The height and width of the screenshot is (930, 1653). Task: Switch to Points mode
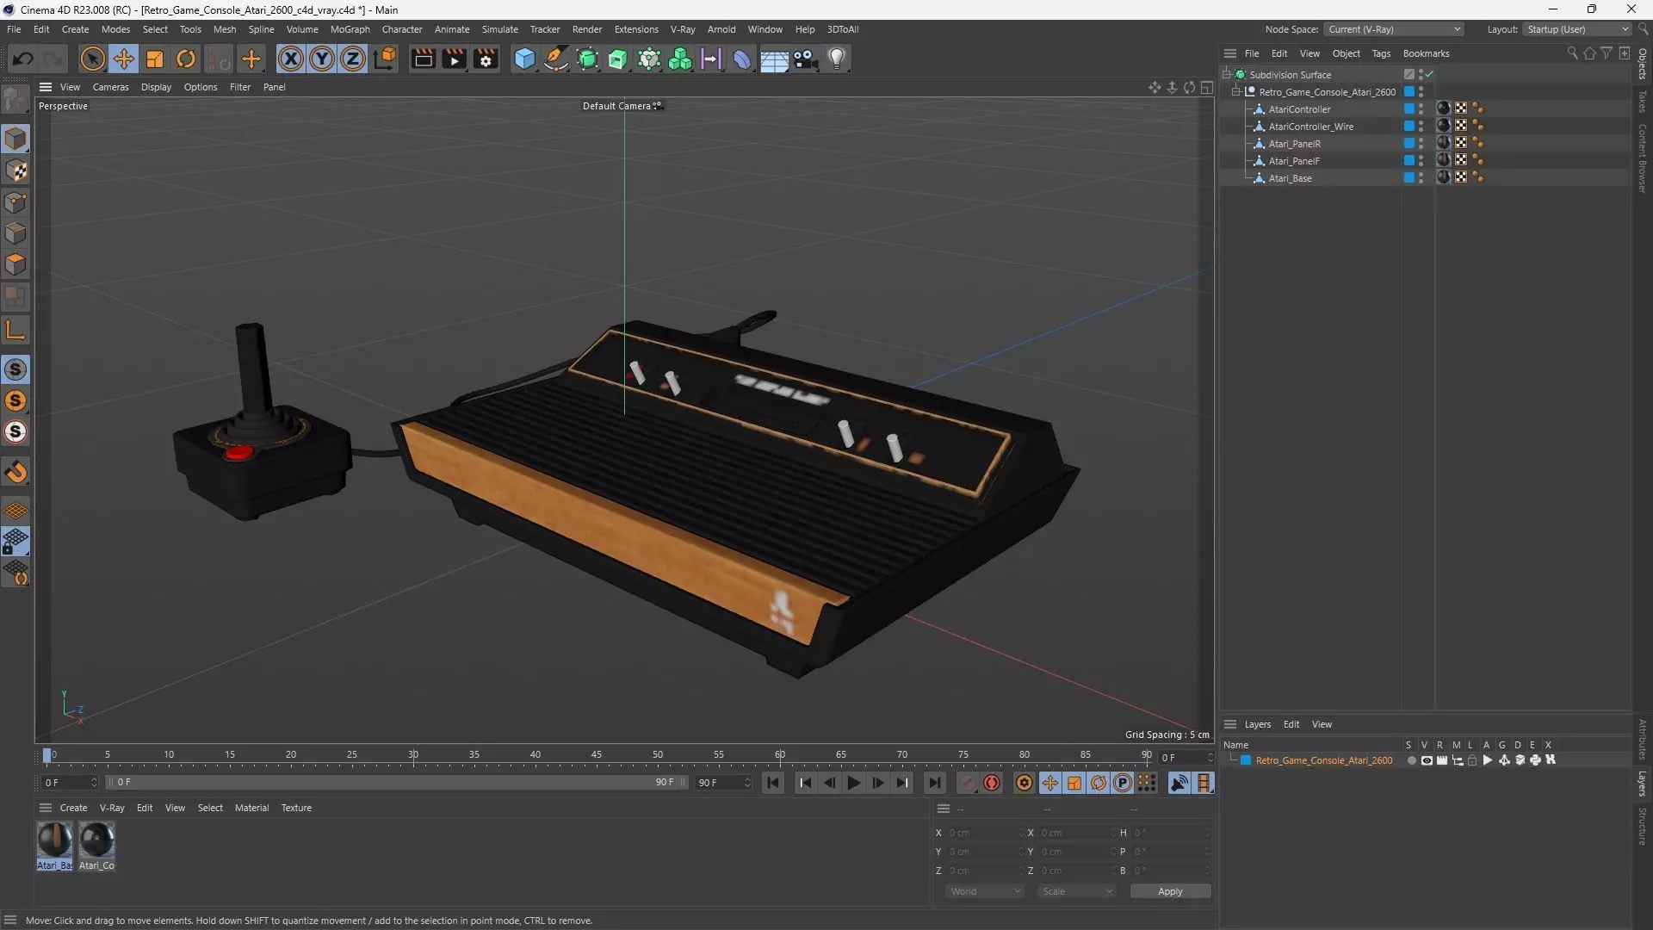point(15,202)
